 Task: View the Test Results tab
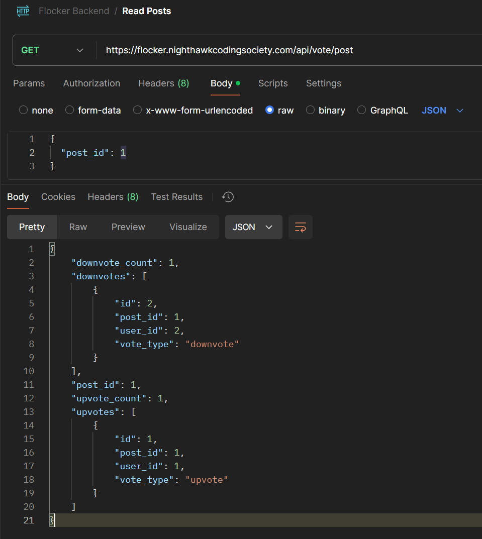(176, 197)
